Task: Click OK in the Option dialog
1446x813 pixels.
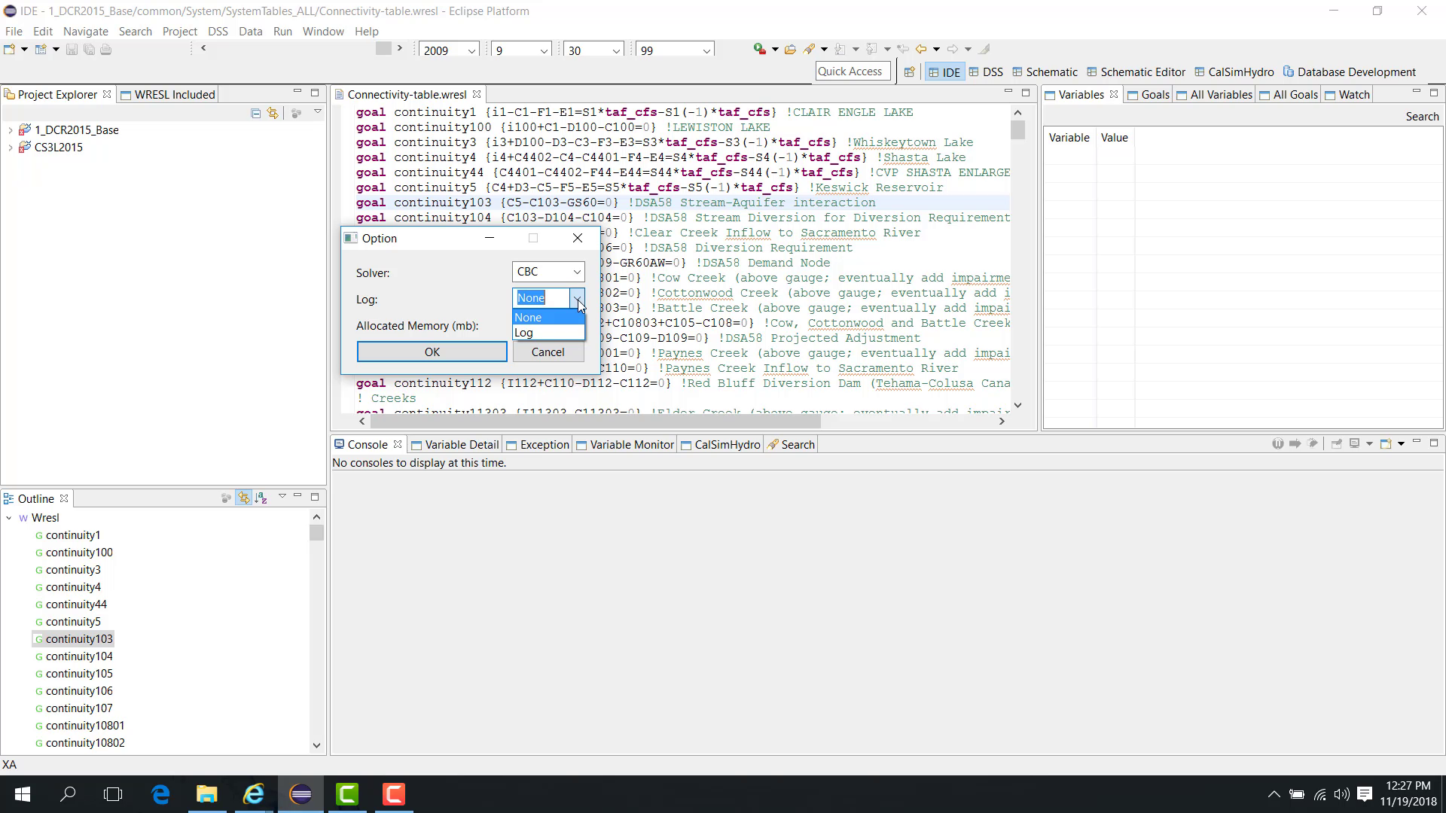Action: coord(432,352)
